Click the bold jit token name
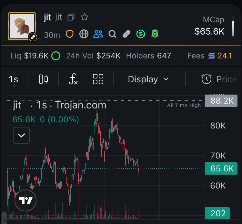This screenshot has width=242, height=224. click(47, 17)
